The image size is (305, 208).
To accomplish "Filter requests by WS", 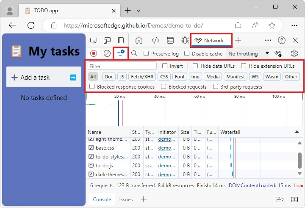I will pyautogui.click(x=255, y=77).
